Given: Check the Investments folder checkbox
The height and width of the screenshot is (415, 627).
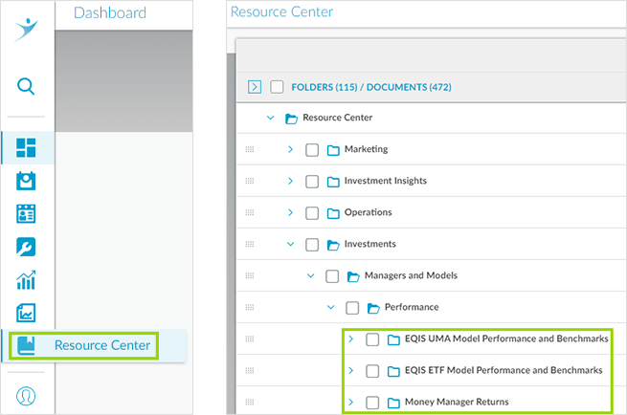Looking at the screenshot, I should [x=312, y=245].
